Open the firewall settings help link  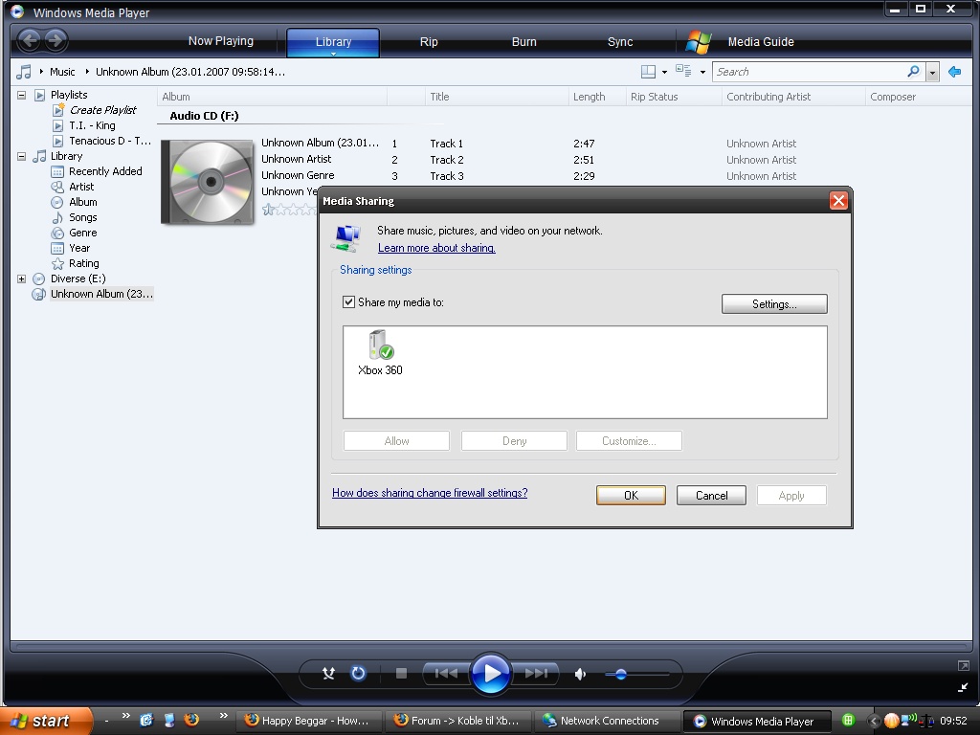coord(430,493)
